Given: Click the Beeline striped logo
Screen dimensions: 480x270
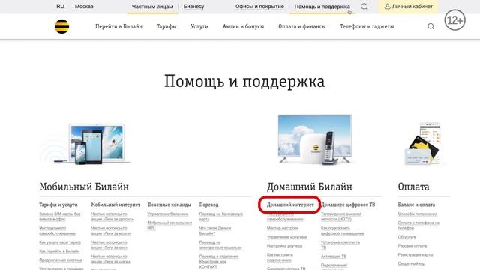Looking at the screenshot, I should pos(61,26).
